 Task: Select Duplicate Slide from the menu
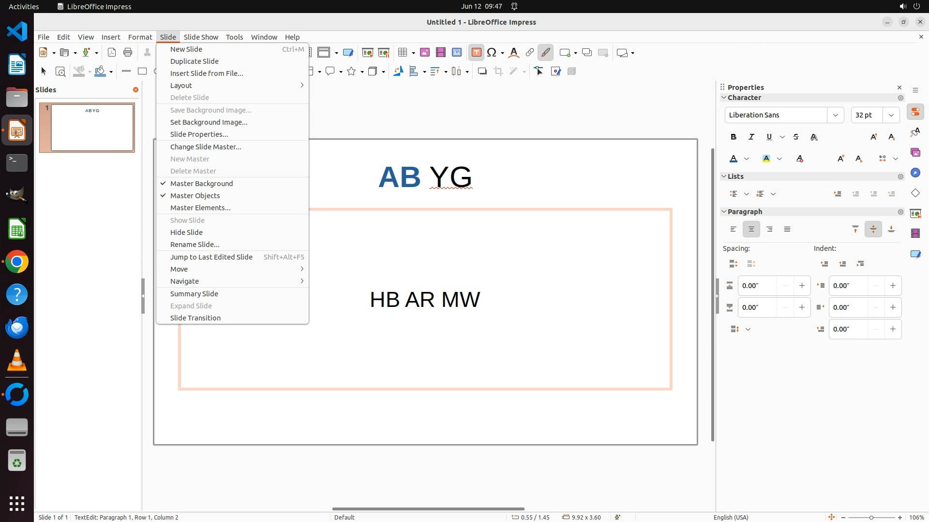pyautogui.click(x=195, y=61)
